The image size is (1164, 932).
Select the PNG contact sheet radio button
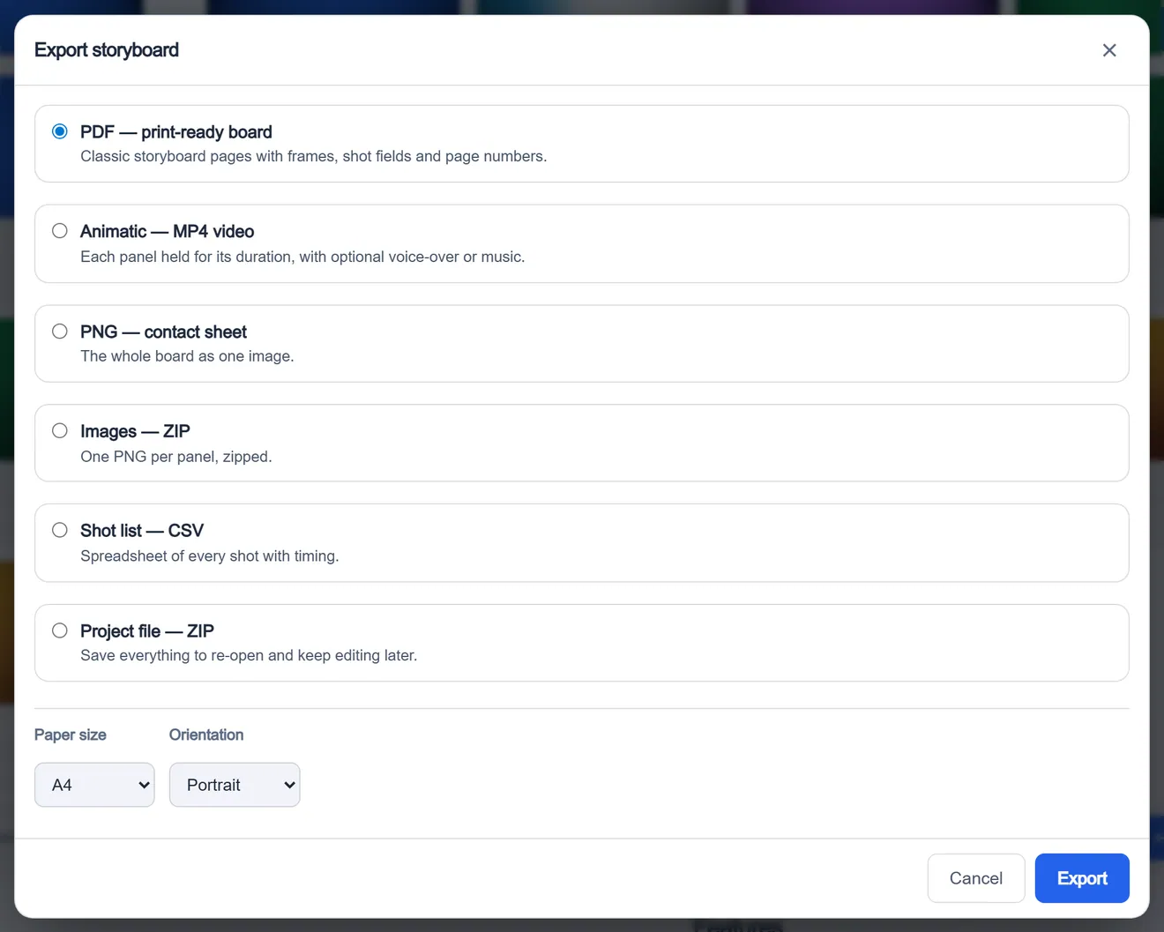[60, 332]
